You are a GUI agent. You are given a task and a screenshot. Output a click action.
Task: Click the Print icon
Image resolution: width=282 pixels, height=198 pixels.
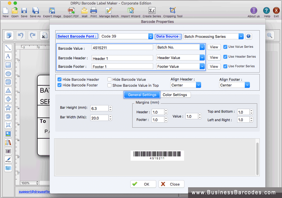[94, 11]
